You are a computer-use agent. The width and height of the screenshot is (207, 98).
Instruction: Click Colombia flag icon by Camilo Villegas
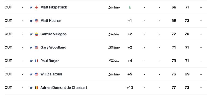(x=37, y=34)
